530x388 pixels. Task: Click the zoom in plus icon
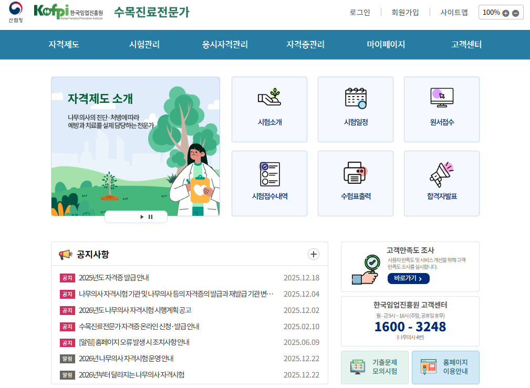tap(506, 13)
